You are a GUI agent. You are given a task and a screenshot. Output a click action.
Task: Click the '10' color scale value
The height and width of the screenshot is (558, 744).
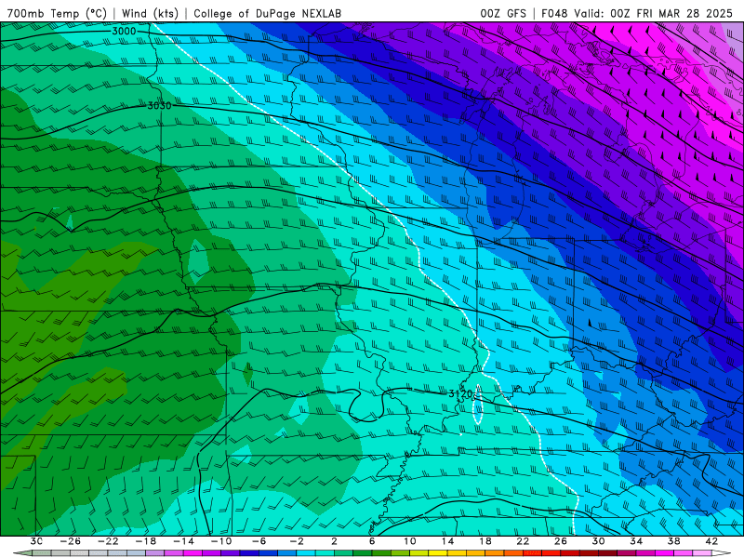410,541
